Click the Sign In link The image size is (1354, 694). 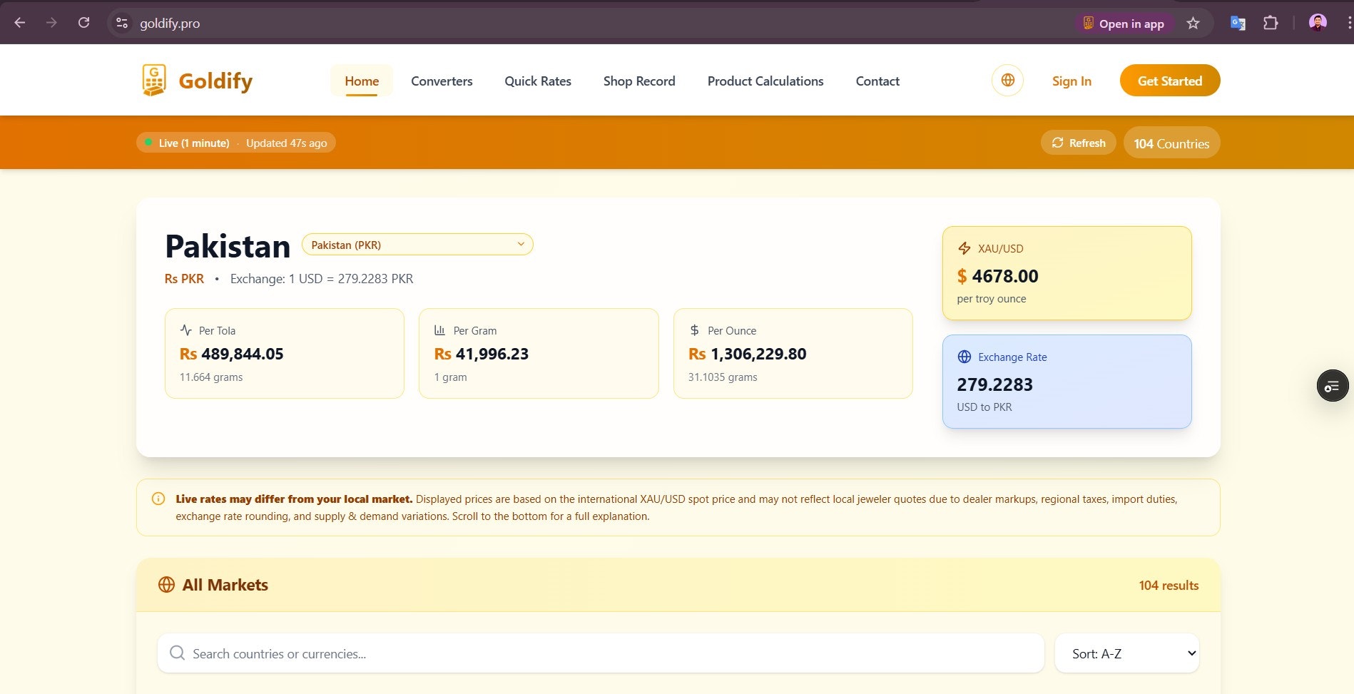[x=1072, y=81]
